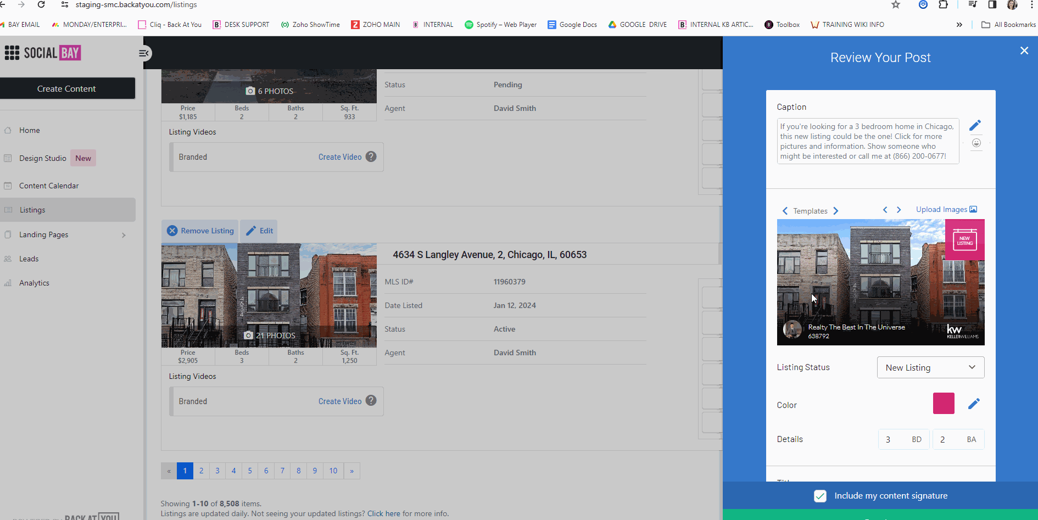Open Analytics in the sidebar
Image resolution: width=1038 pixels, height=520 pixels.
(x=34, y=283)
